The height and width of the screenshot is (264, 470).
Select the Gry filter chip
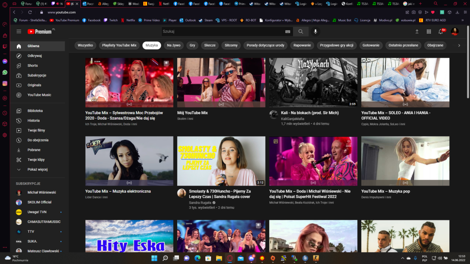pyautogui.click(x=192, y=45)
